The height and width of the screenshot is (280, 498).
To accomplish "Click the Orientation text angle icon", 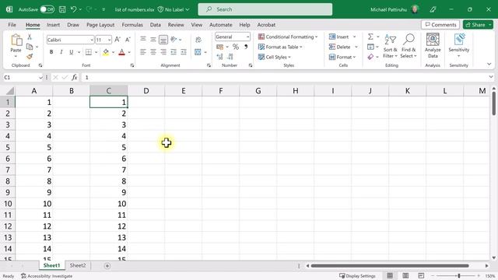I will pyautogui.click(x=174, y=40).
